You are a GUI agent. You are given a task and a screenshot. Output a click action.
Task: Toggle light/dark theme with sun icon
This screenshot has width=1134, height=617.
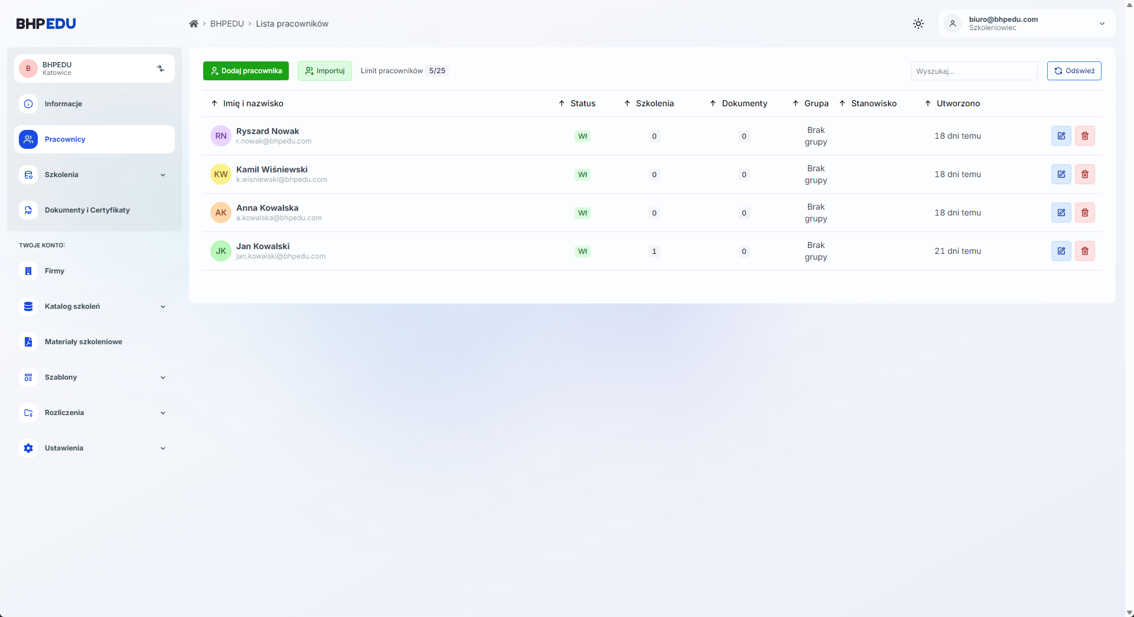coord(918,24)
